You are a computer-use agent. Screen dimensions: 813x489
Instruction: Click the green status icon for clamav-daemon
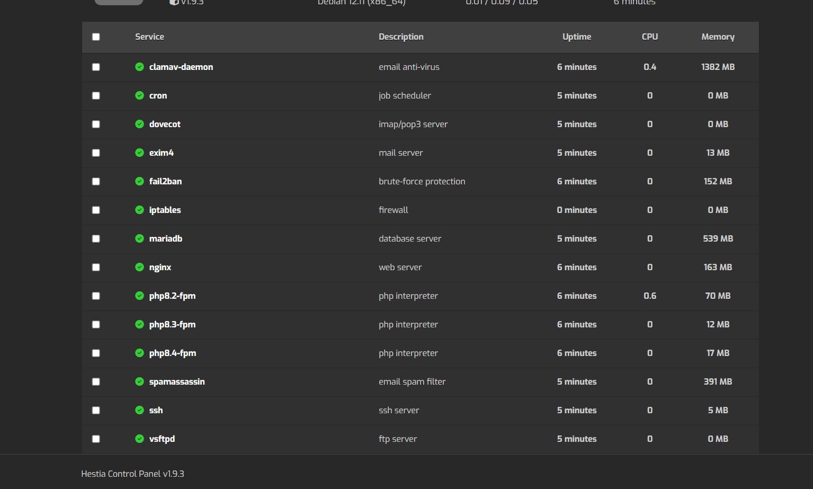[139, 67]
